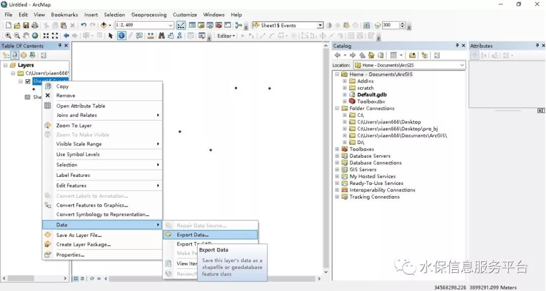This screenshot has height=291, width=546.
Task: Select the Zoom Out magnifier tool
Action: click(17, 35)
